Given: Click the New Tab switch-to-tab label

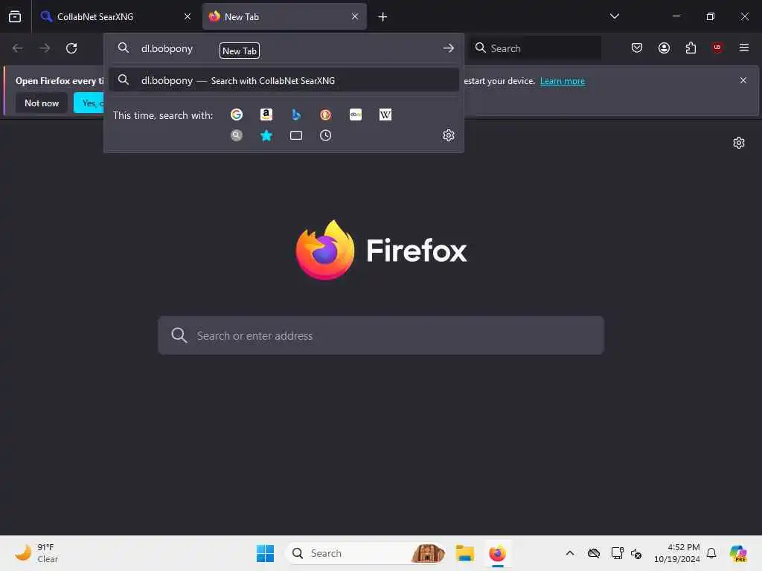Looking at the screenshot, I should pyautogui.click(x=240, y=51).
